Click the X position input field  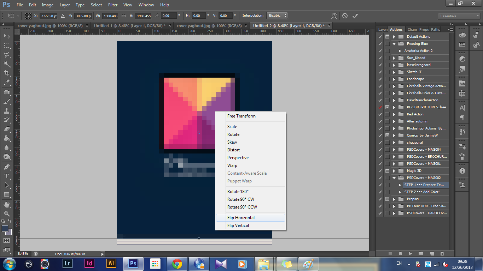(48, 16)
